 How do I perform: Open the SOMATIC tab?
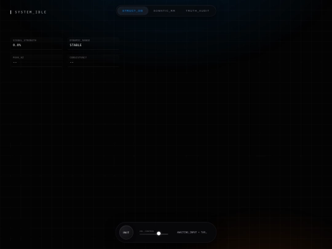point(164,11)
